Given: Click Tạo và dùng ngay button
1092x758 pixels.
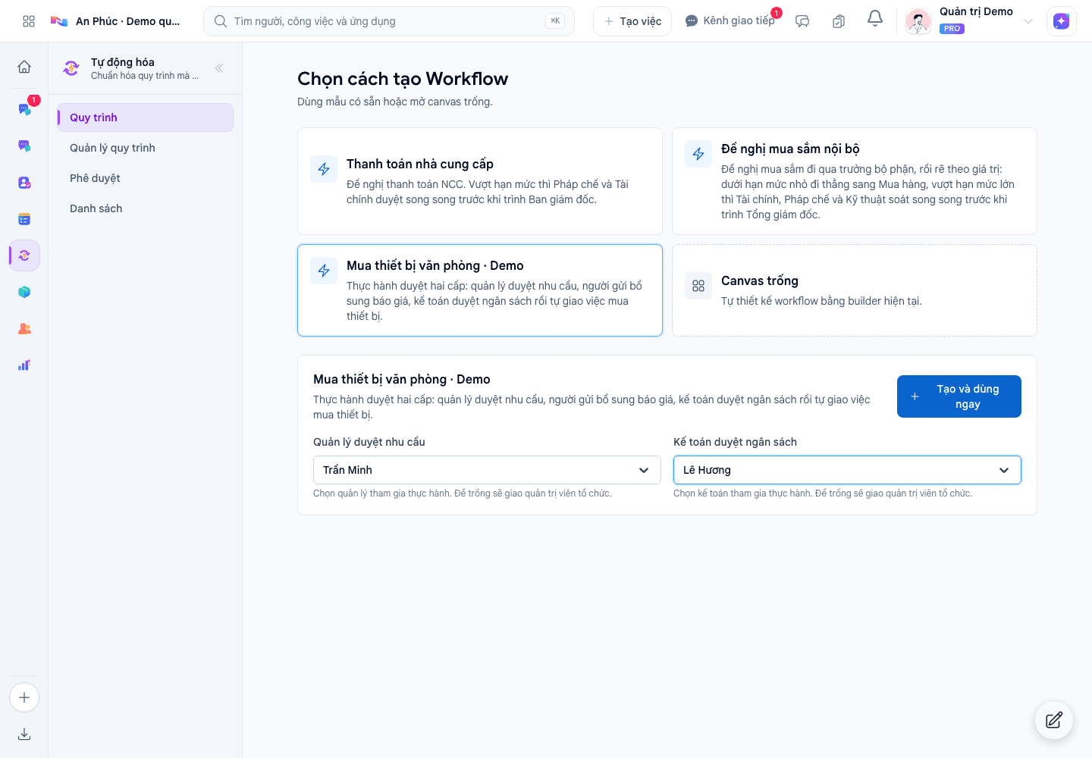Looking at the screenshot, I should [x=959, y=396].
